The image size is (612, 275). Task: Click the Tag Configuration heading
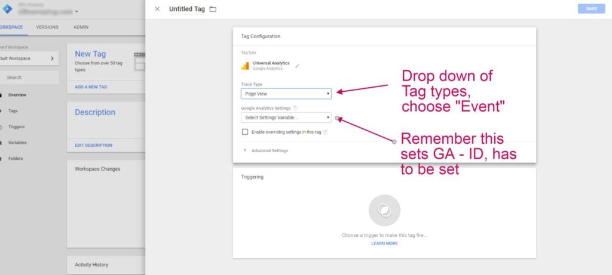[x=261, y=36]
